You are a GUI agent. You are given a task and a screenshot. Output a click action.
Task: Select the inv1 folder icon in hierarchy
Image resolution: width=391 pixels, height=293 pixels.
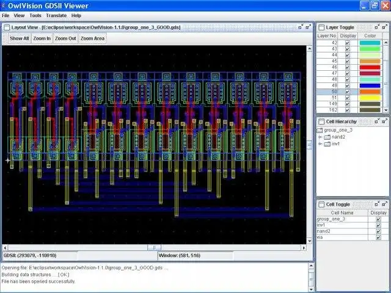pyautogui.click(x=327, y=144)
